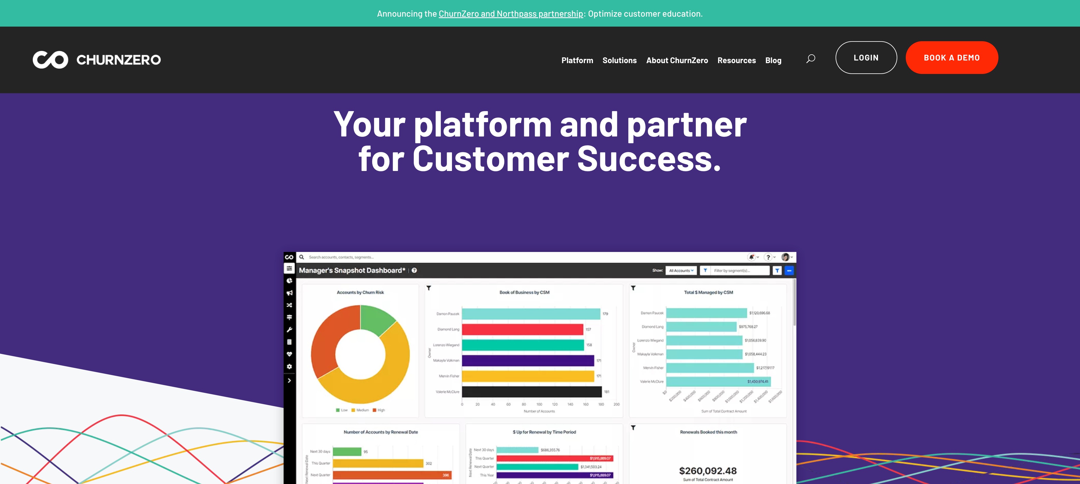Click the help question mark beside dashboard title
Screen dimensions: 1080x484
click(x=414, y=270)
